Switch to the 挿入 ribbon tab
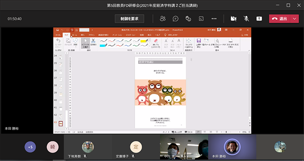 (83, 35)
